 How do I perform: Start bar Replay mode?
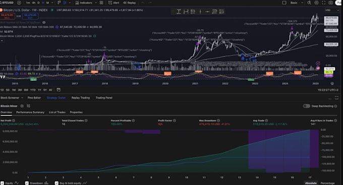(x=130, y=3)
